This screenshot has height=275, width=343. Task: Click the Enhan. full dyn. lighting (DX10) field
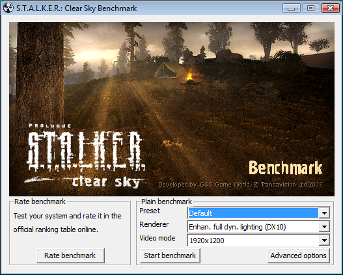point(253,227)
